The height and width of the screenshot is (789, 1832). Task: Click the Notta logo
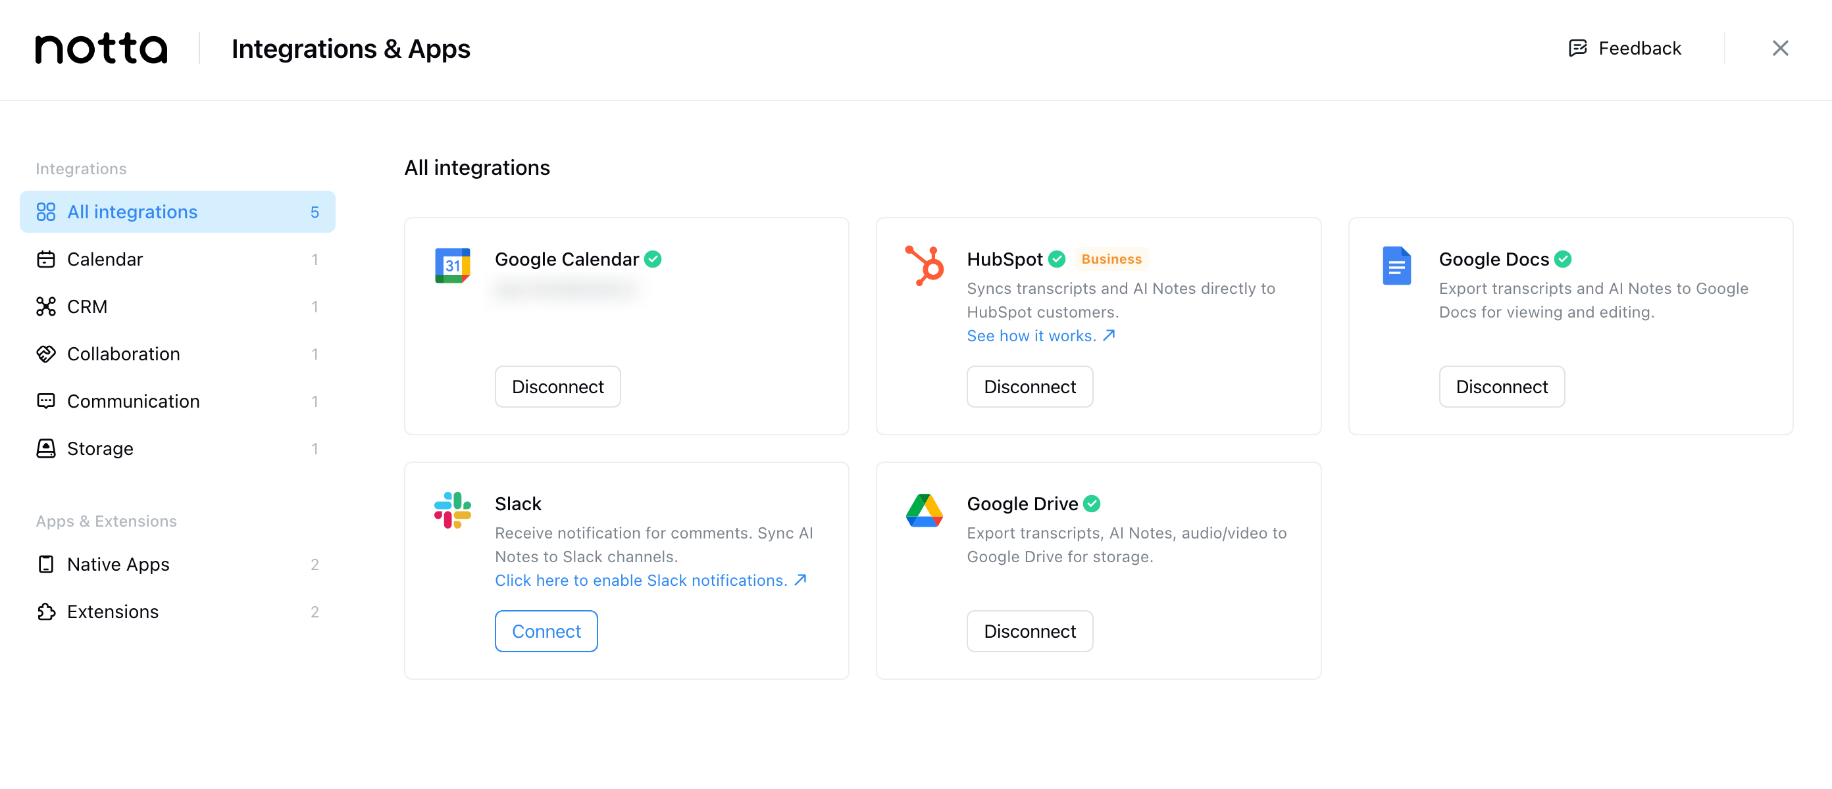tap(102, 49)
